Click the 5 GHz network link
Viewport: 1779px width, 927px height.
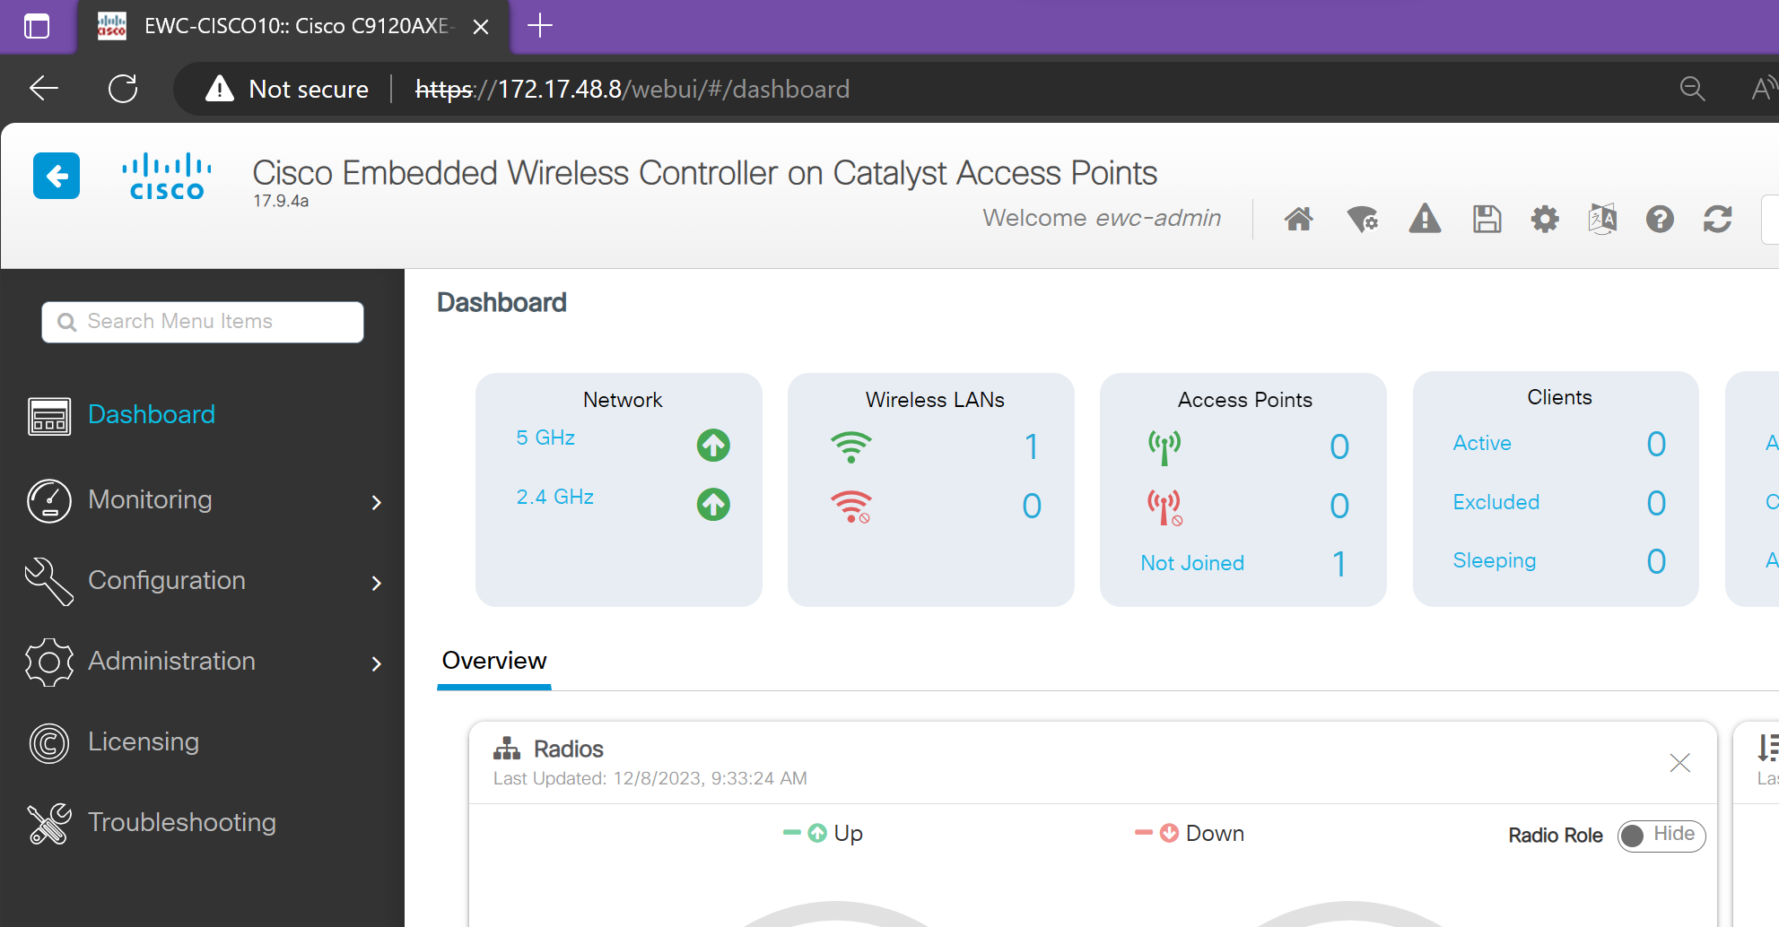tap(545, 438)
